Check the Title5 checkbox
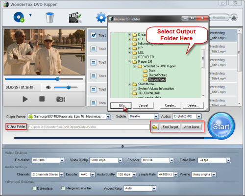Viewport: 245px width, 196px height. tap(94, 89)
